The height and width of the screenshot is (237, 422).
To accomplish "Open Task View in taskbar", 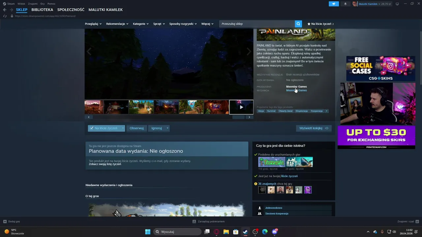I will pos(207,232).
